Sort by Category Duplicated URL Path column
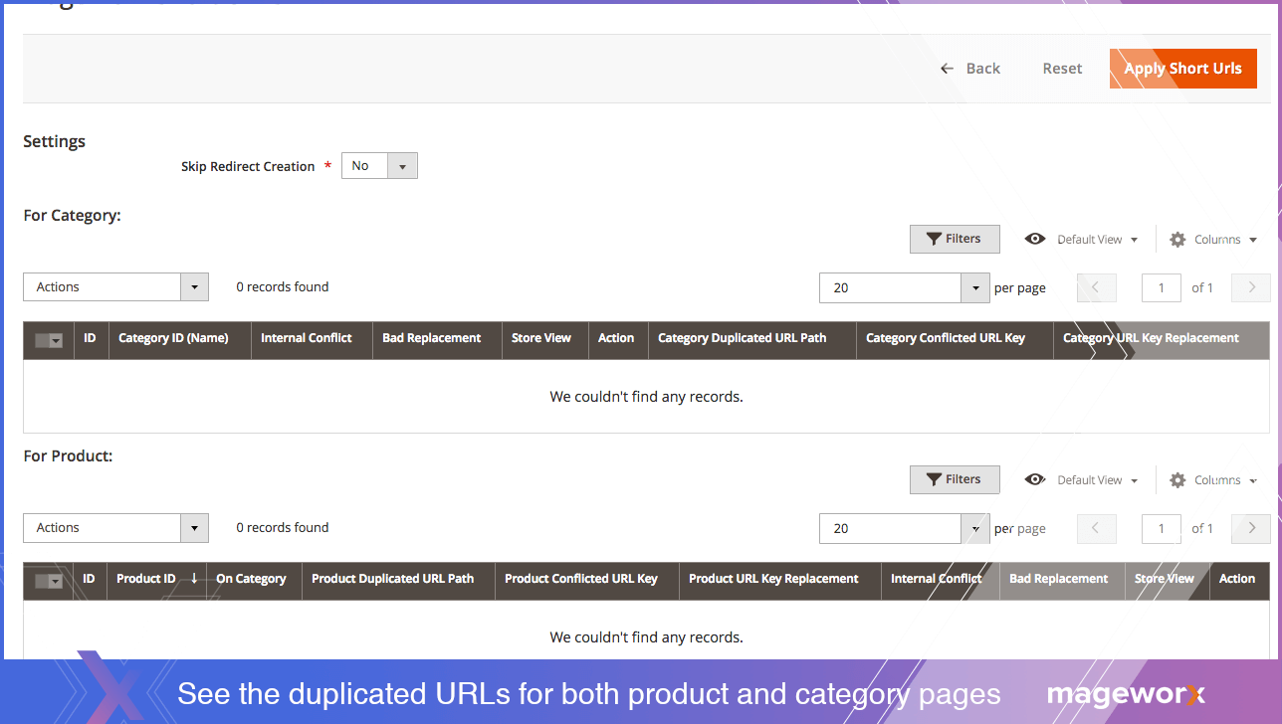The width and height of the screenshot is (1282, 724). [x=742, y=338]
